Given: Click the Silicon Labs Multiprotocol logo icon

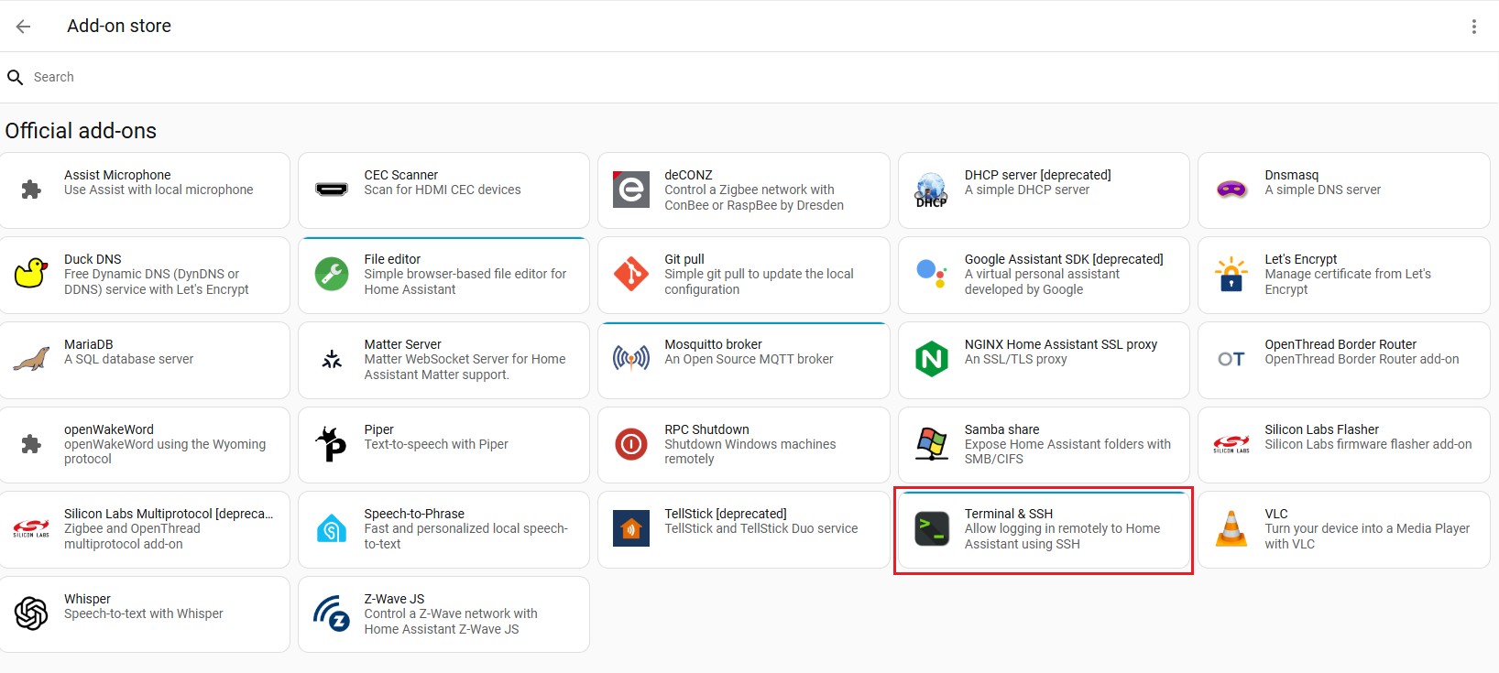Looking at the screenshot, I should [x=31, y=528].
